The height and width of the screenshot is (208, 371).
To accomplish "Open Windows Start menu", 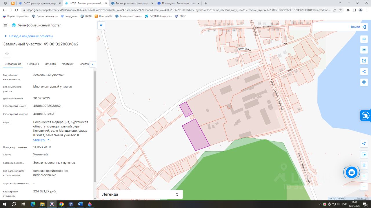I will pos(5,204).
